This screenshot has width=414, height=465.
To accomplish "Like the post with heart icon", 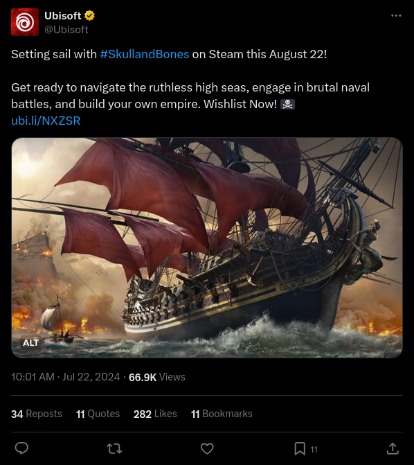I will pos(207,448).
